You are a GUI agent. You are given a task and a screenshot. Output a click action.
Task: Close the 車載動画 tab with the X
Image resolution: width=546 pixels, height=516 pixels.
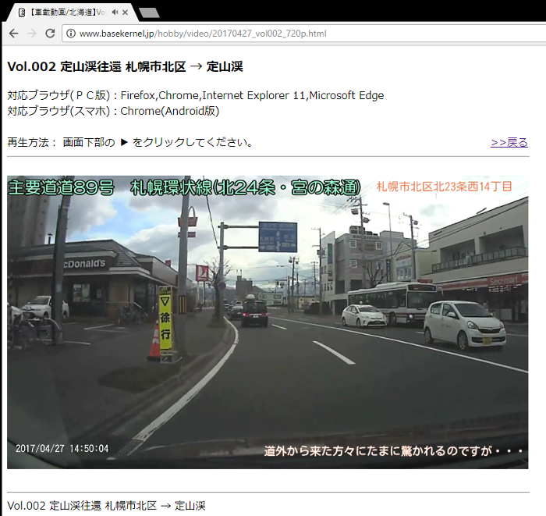(x=126, y=12)
